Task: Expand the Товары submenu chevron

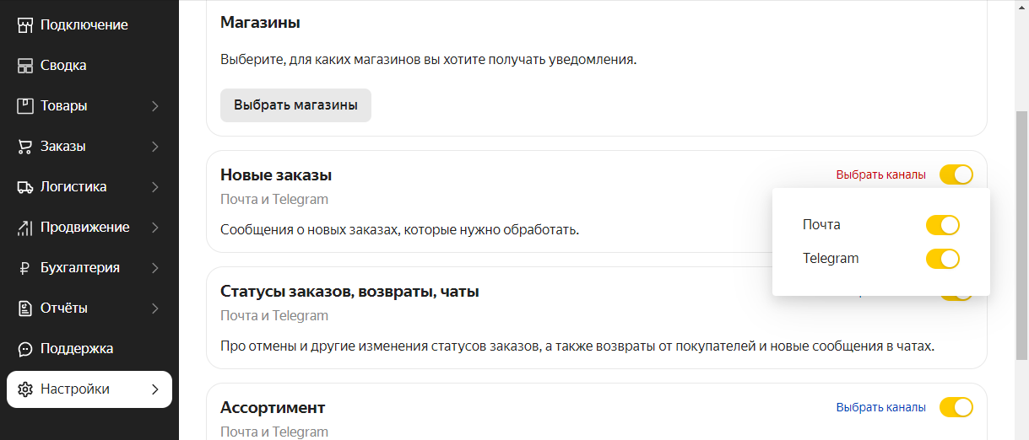Action: click(155, 106)
